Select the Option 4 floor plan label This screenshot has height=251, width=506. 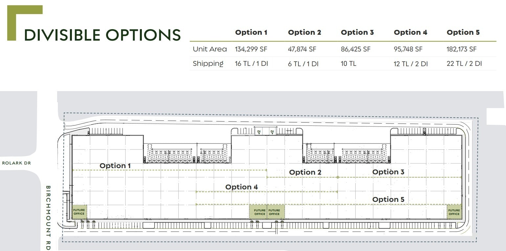point(241,187)
